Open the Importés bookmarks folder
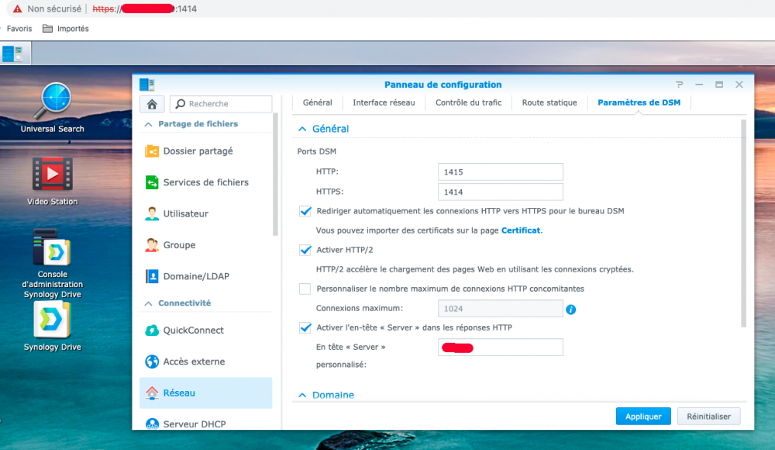Viewport: 775px width, 450px height. [x=66, y=29]
